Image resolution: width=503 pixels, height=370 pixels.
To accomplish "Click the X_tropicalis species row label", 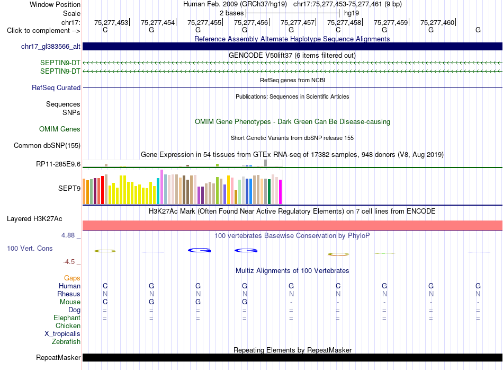I will click(x=62, y=334).
